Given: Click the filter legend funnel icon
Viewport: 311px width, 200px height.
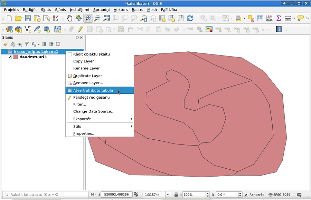Looking at the screenshot, I should coord(27,44).
